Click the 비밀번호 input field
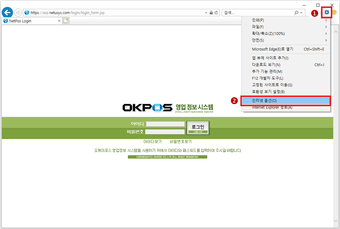340x229 pixels. pos(165,132)
